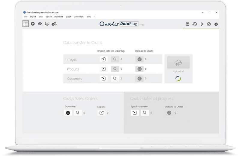
Task: Click the 'Oxatis Sales Orders' heading
Action: click(80, 98)
